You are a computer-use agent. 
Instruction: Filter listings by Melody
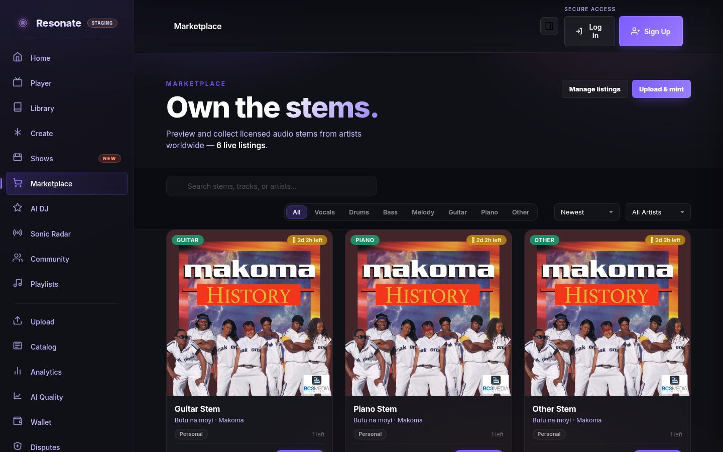(x=423, y=212)
